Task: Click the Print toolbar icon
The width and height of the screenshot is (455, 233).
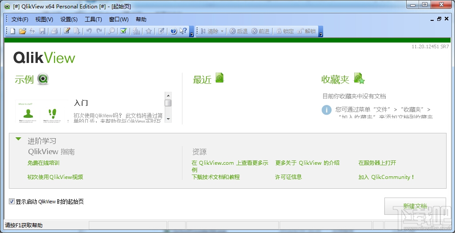Action: click(x=54, y=31)
